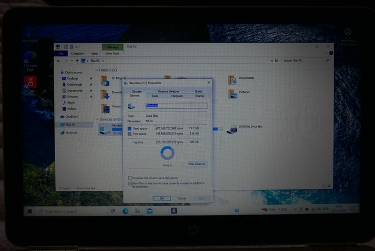The height and width of the screenshot is (251, 375).
Task: Click the search magnifier in Search This PC box
Action: 327,61
